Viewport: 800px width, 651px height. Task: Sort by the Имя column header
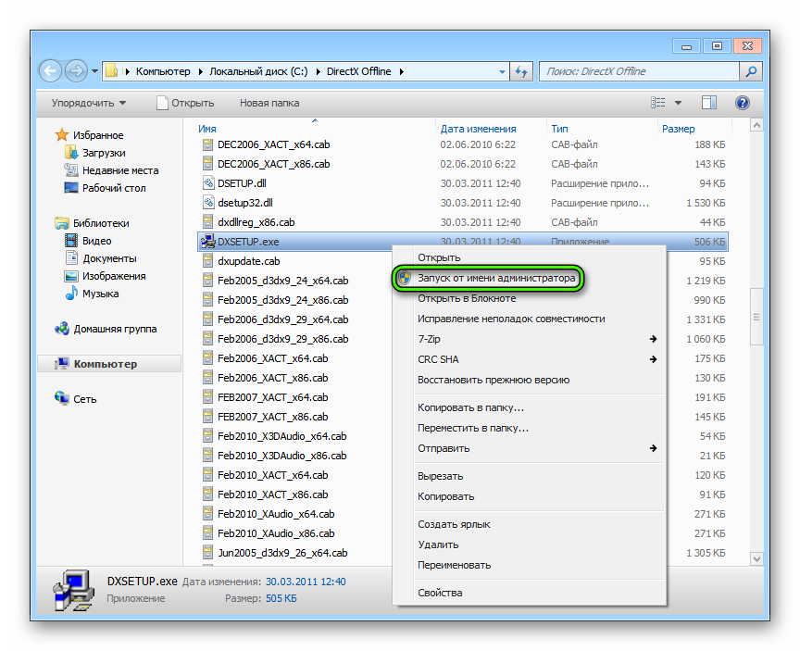207,129
